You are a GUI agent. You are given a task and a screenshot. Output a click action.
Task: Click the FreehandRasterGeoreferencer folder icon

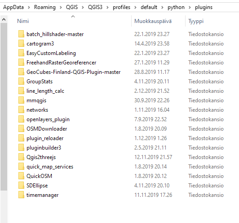point(21,62)
